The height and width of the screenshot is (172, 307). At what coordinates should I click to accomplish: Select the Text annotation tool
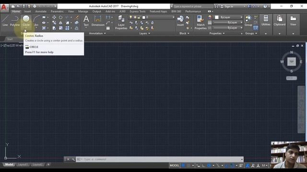pos(86,21)
